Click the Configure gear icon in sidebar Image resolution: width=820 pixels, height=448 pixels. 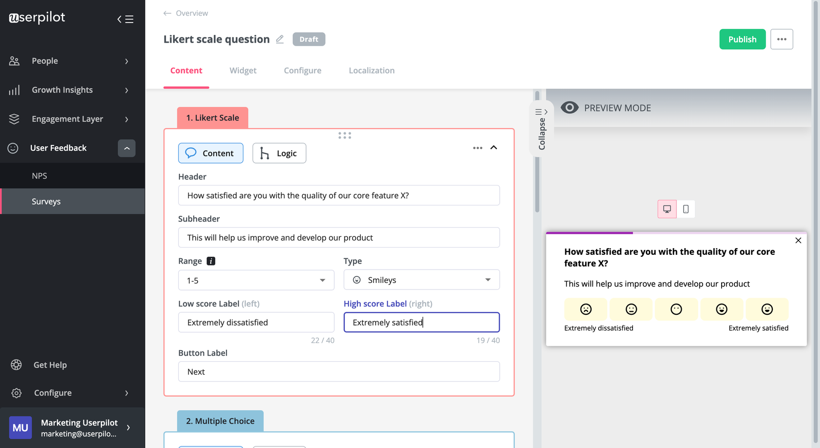pyautogui.click(x=16, y=393)
